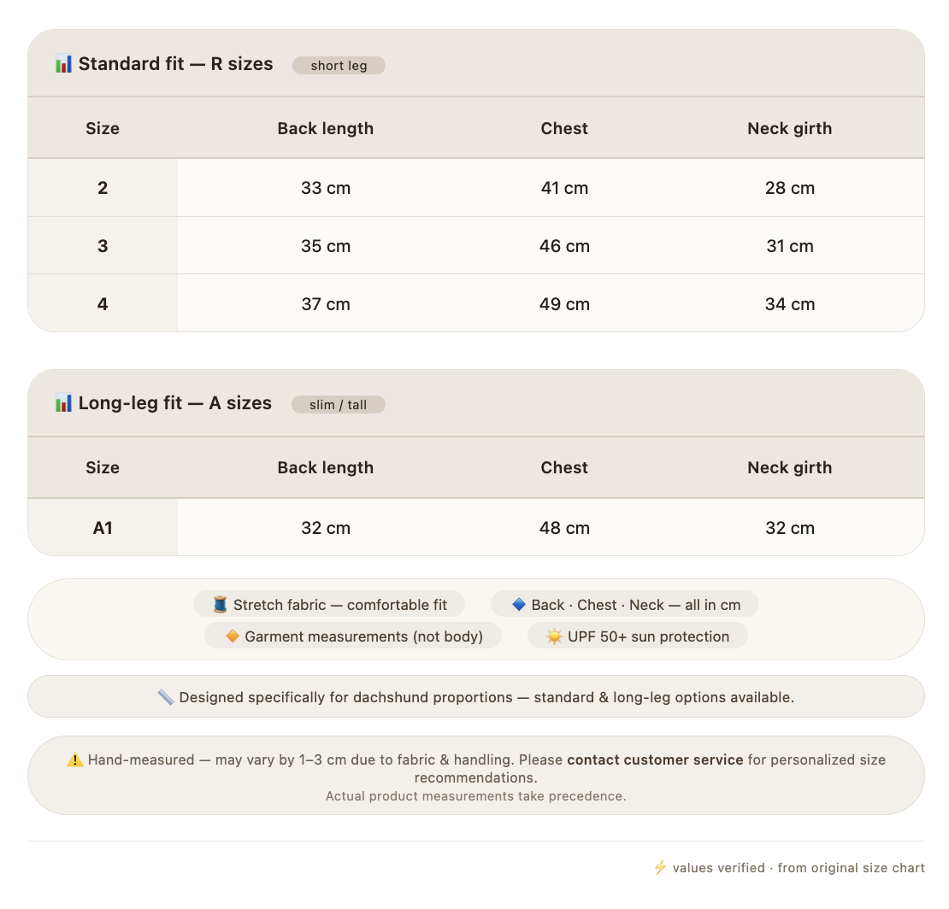
Task: Click the orange diamond by Garment measurements
Action: pyautogui.click(x=233, y=636)
